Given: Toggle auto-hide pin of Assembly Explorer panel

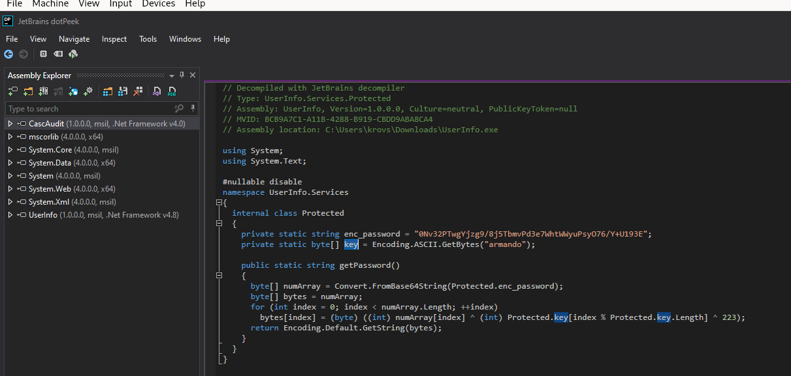Looking at the screenshot, I should pos(182,76).
